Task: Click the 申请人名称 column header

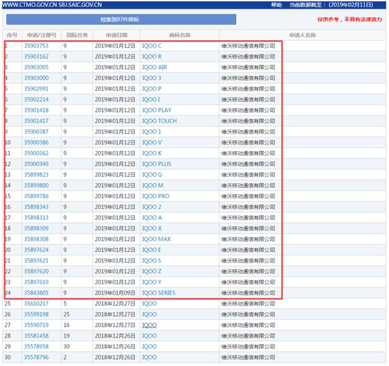Action: click(302, 35)
